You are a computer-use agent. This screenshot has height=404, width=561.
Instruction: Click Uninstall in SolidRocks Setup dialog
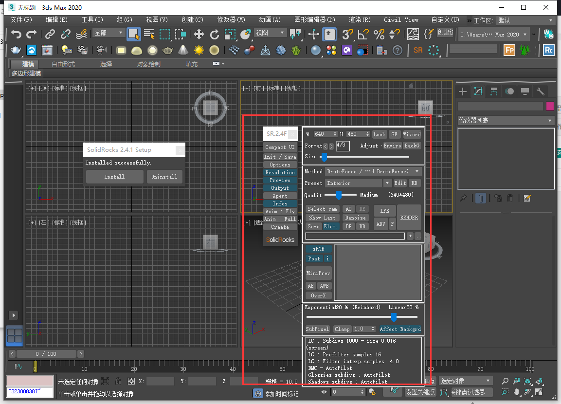coord(164,177)
